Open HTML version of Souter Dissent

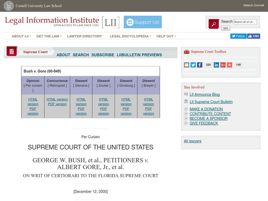(104, 102)
